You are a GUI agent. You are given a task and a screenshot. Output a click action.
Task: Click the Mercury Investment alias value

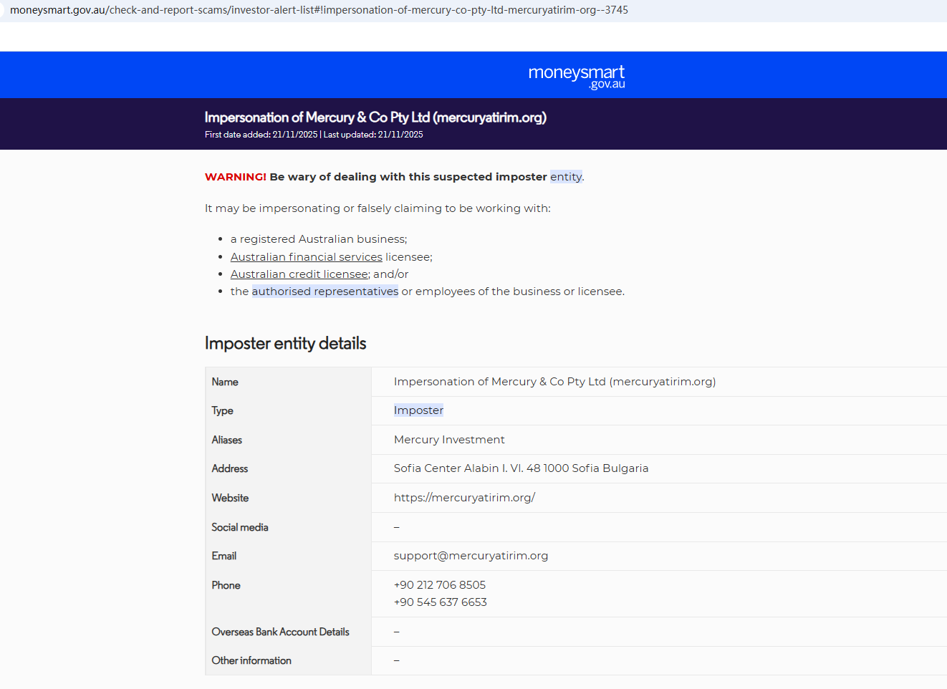(x=449, y=440)
